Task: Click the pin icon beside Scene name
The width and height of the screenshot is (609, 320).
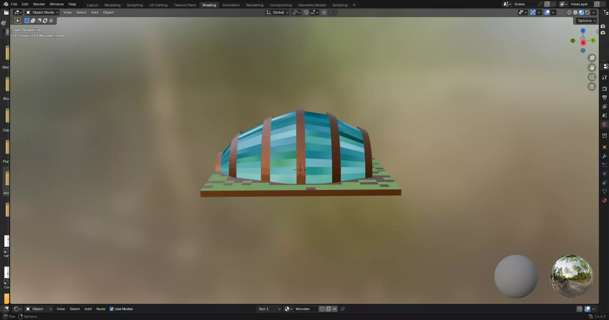Action: pos(540,4)
